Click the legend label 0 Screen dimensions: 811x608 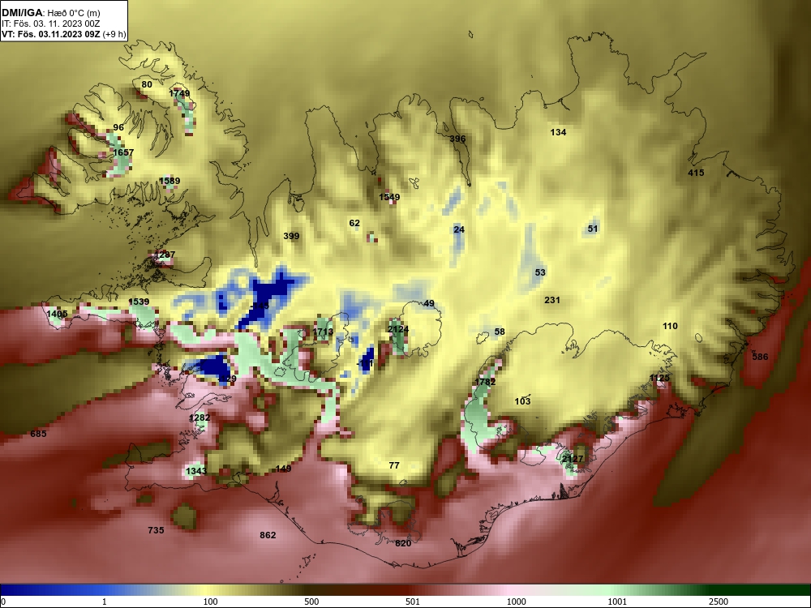(3, 602)
